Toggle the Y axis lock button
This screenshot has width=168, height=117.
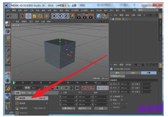point(60,16)
